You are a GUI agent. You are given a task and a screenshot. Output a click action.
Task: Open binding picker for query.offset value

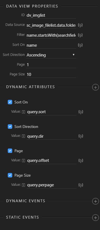pyautogui.click(x=81, y=161)
